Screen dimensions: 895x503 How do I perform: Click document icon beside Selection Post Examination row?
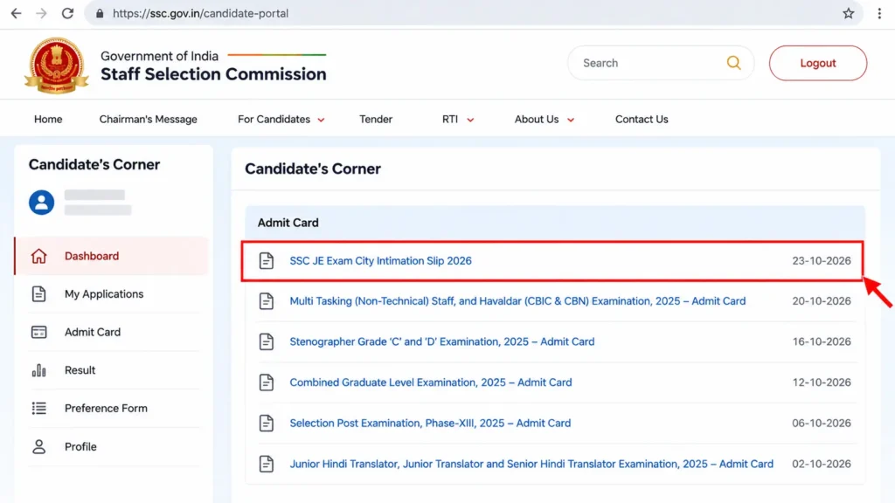coord(266,424)
